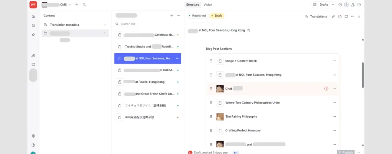The height and width of the screenshot is (154, 392).
Task: Click the copy link icon in document header
Action: pyautogui.click(x=333, y=16)
